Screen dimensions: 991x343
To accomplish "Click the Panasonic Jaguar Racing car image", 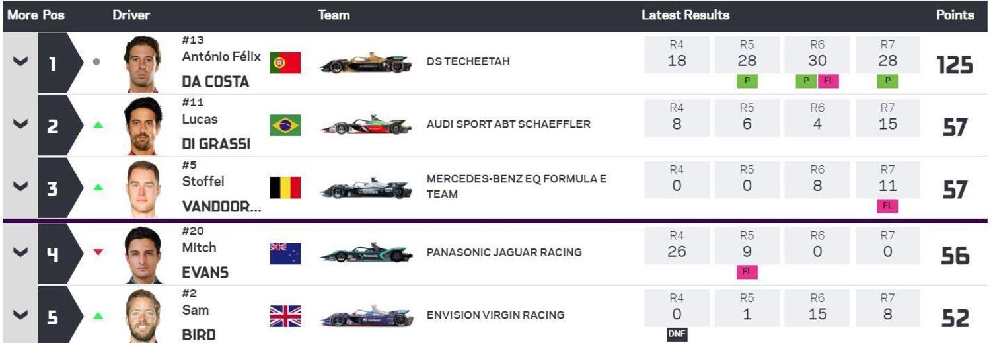I will [366, 253].
